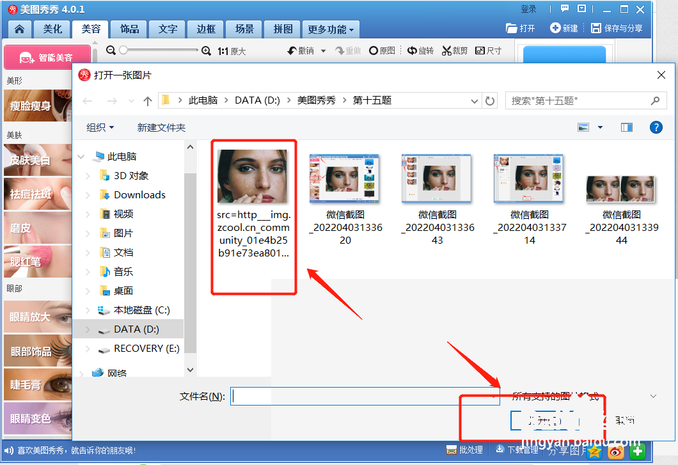Image resolution: width=678 pixels, height=465 pixels.
Task: Expand the address bar history dropdown
Action: (x=475, y=101)
